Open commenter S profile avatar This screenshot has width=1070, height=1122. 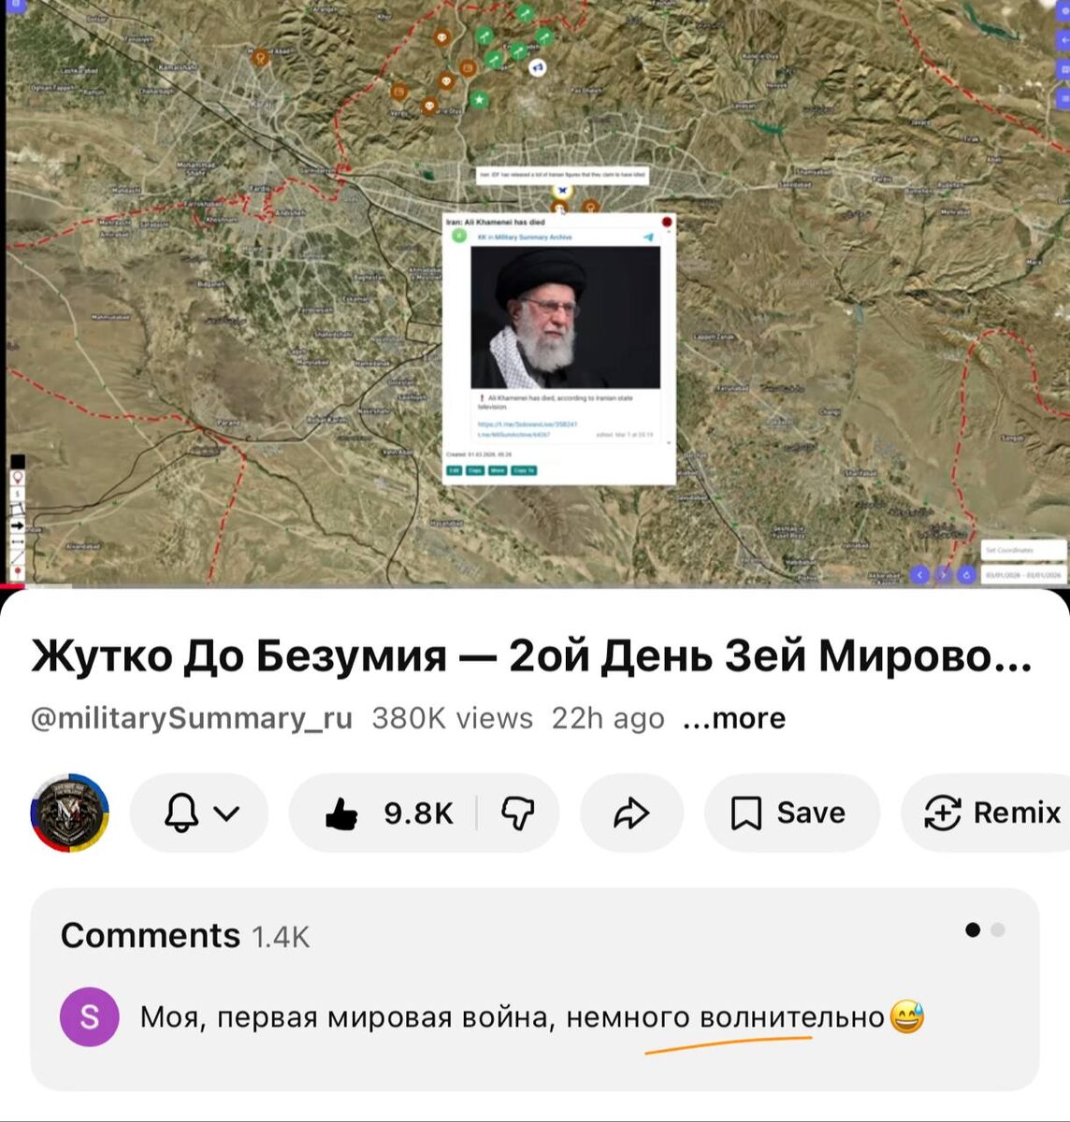(90, 1016)
